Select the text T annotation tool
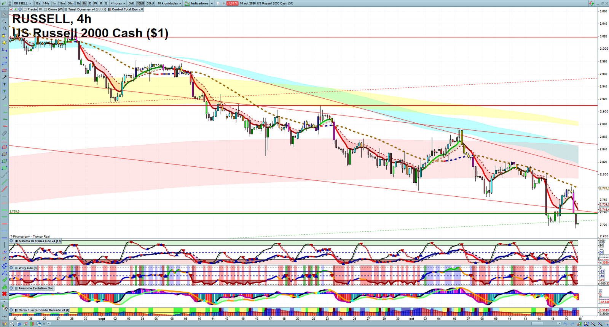 point(4,84)
